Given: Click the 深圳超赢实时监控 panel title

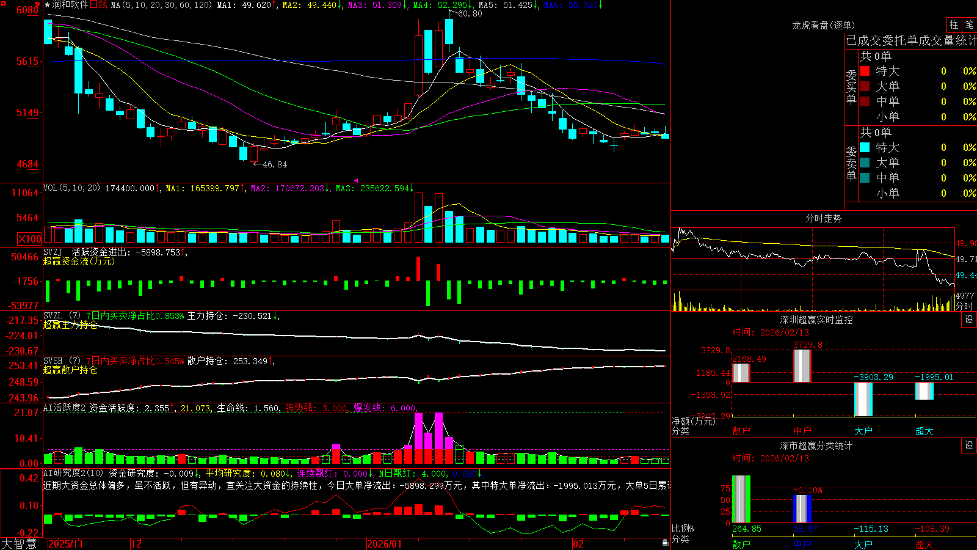Looking at the screenshot, I should coord(816,320).
